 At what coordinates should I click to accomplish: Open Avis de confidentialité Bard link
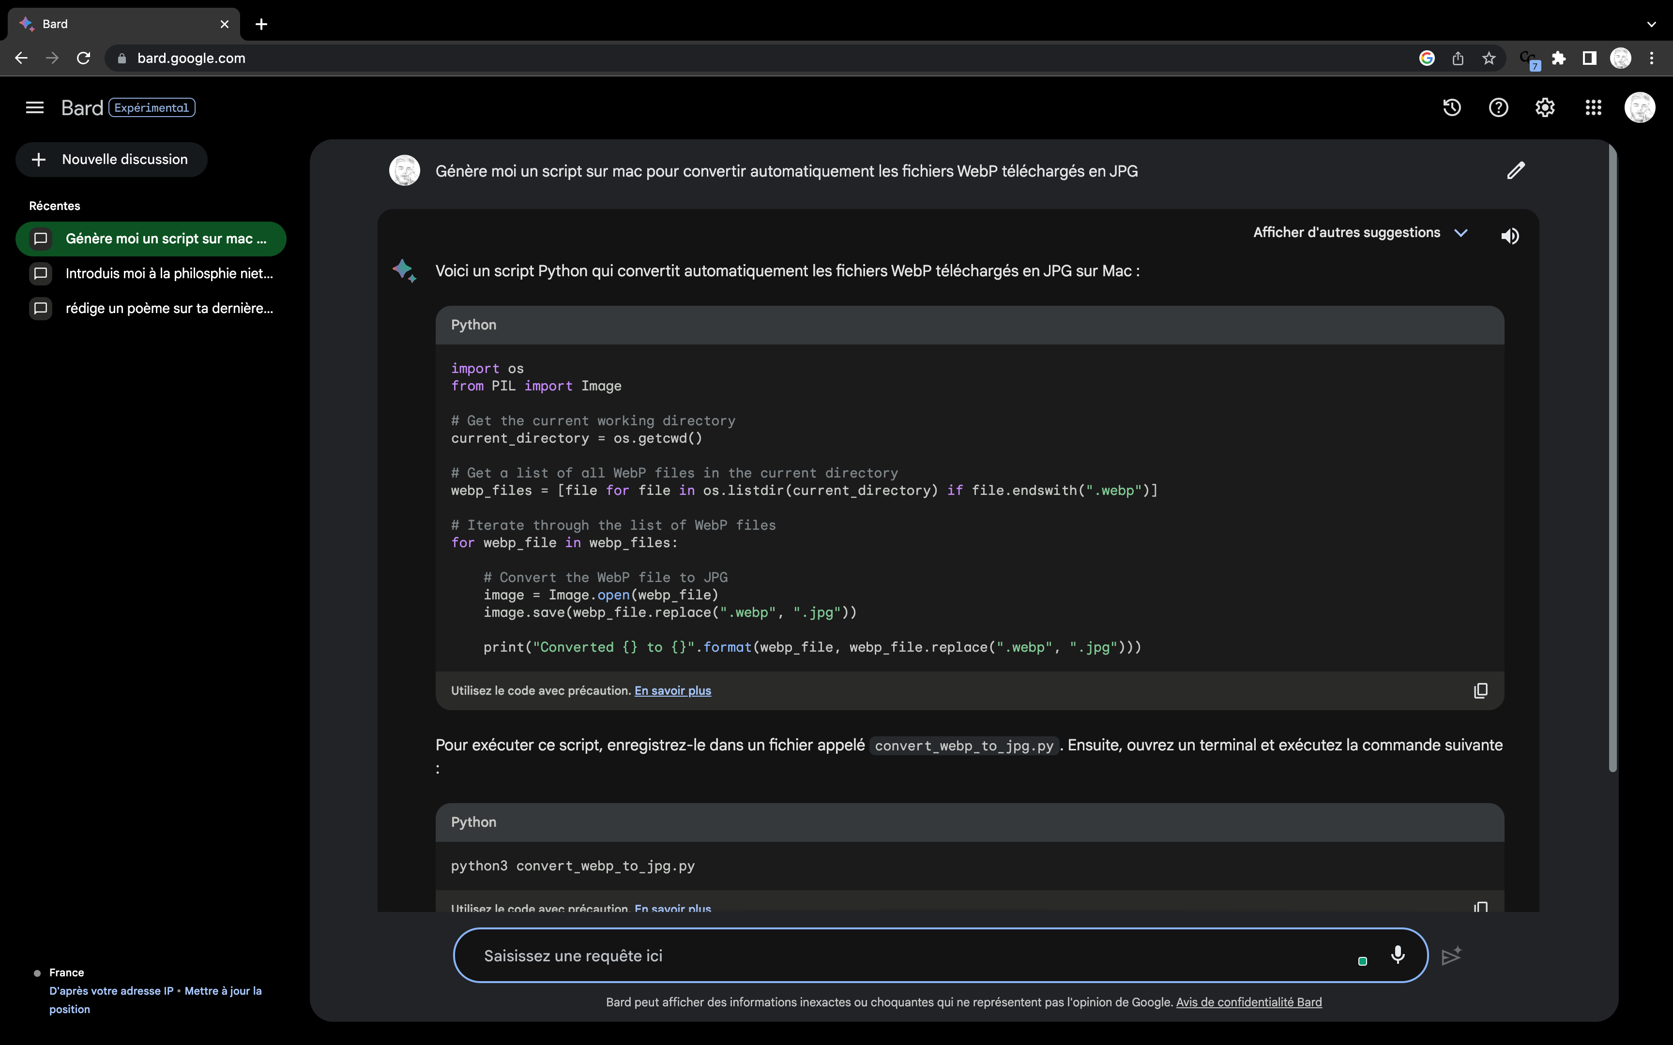click(x=1248, y=1002)
